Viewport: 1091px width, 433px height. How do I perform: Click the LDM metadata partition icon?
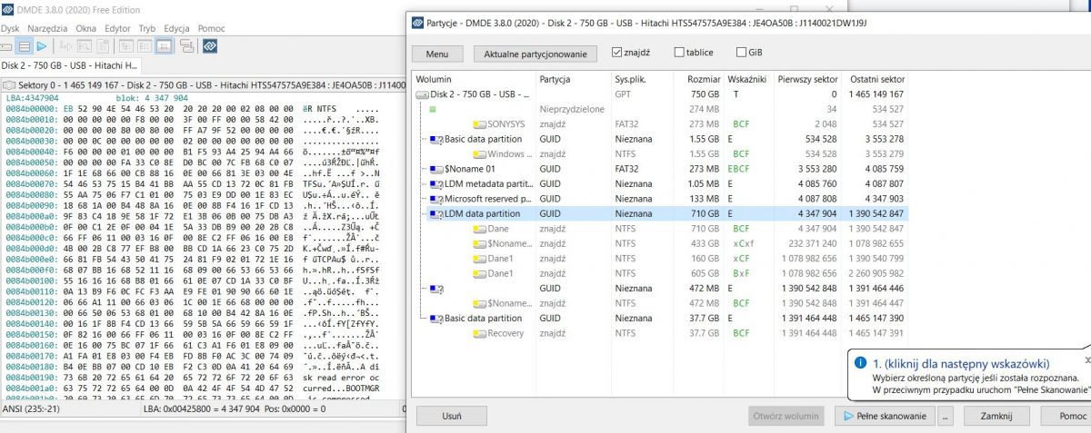pyautogui.click(x=435, y=184)
